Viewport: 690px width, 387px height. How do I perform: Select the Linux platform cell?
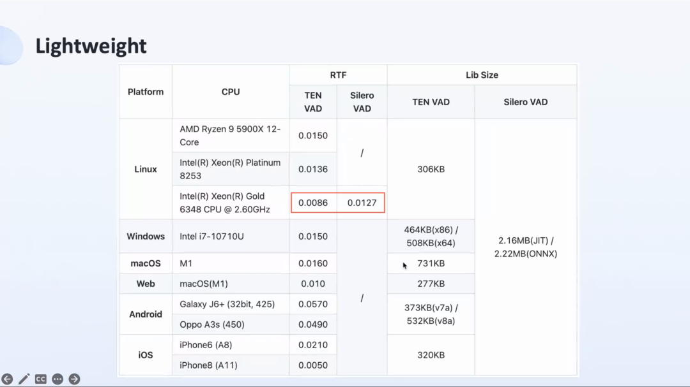pyautogui.click(x=146, y=169)
